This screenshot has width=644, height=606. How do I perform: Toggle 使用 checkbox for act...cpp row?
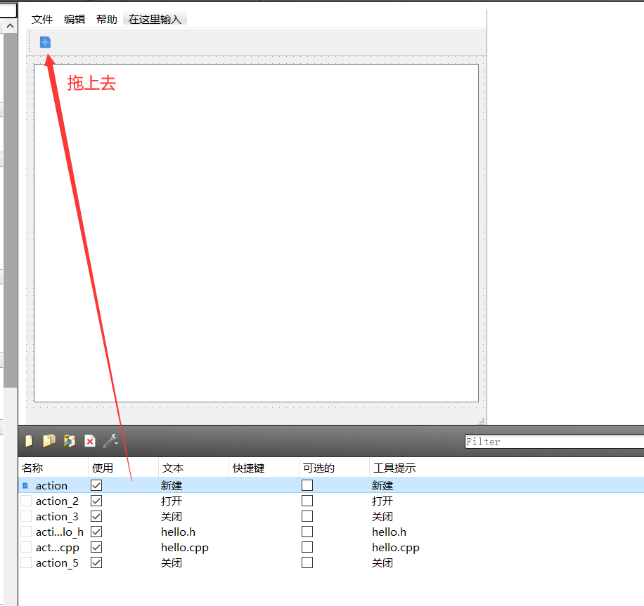pos(96,547)
